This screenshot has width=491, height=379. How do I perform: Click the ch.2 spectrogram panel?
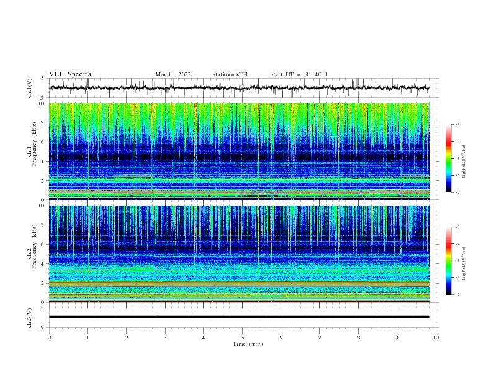pyautogui.click(x=239, y=254)
